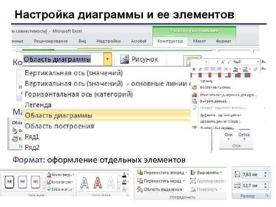Image resolution: width=276 pixels, height=207 pixels.
Task: Click Переместить назад button
Action: pos(161,181)
